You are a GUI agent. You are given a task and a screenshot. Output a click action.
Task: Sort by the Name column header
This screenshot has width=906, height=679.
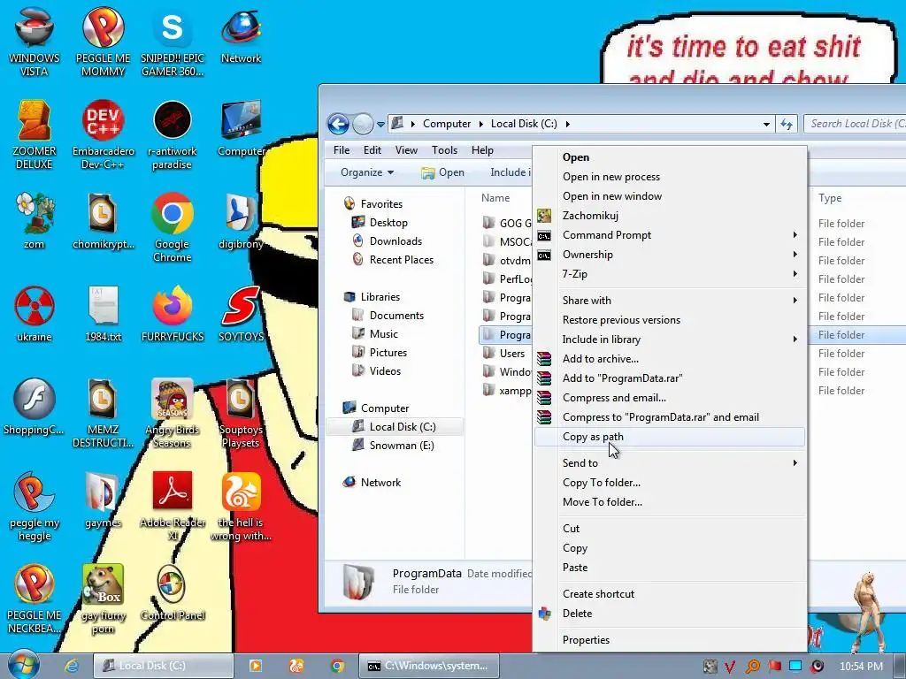(495, 197)
